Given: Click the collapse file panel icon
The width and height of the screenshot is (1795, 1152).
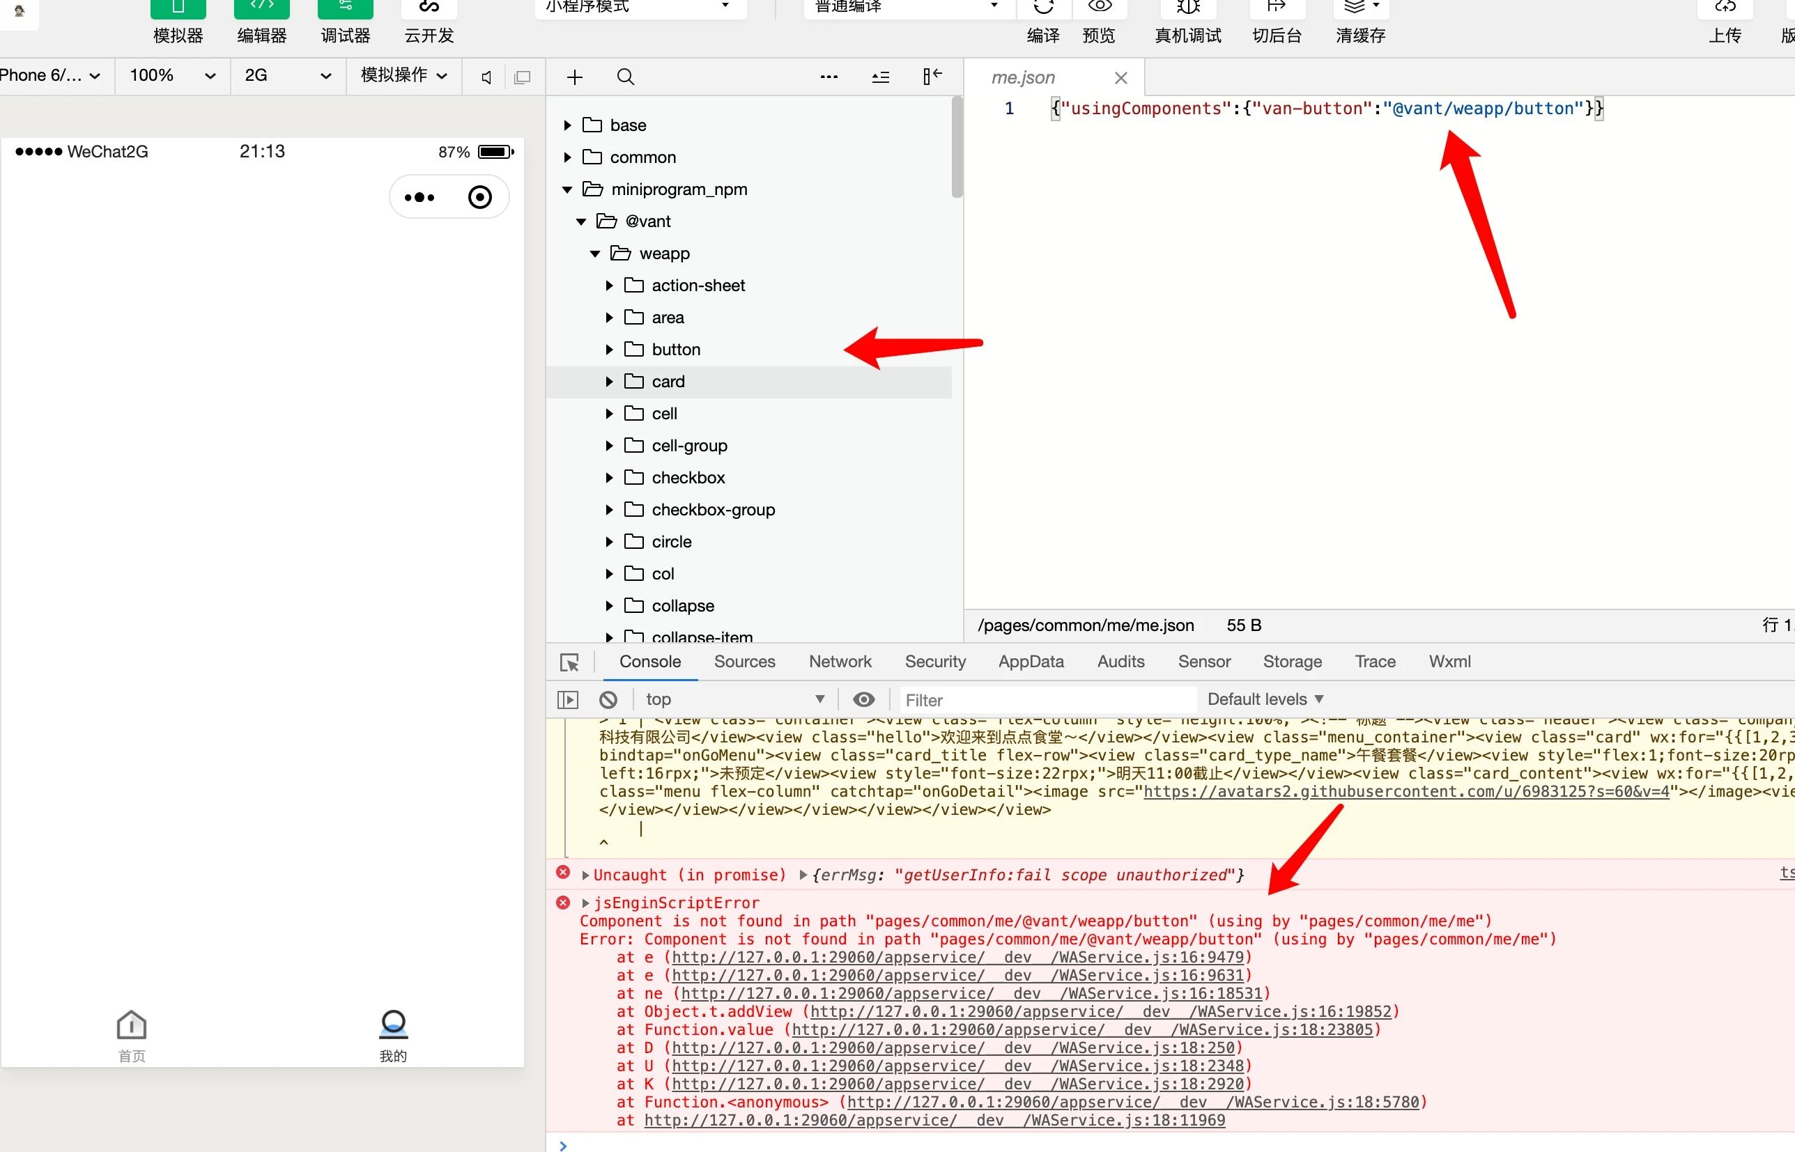Looking at the screenshot, I should click(932, 77).
